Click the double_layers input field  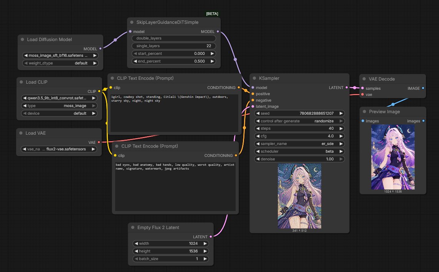tap(174, 38)
